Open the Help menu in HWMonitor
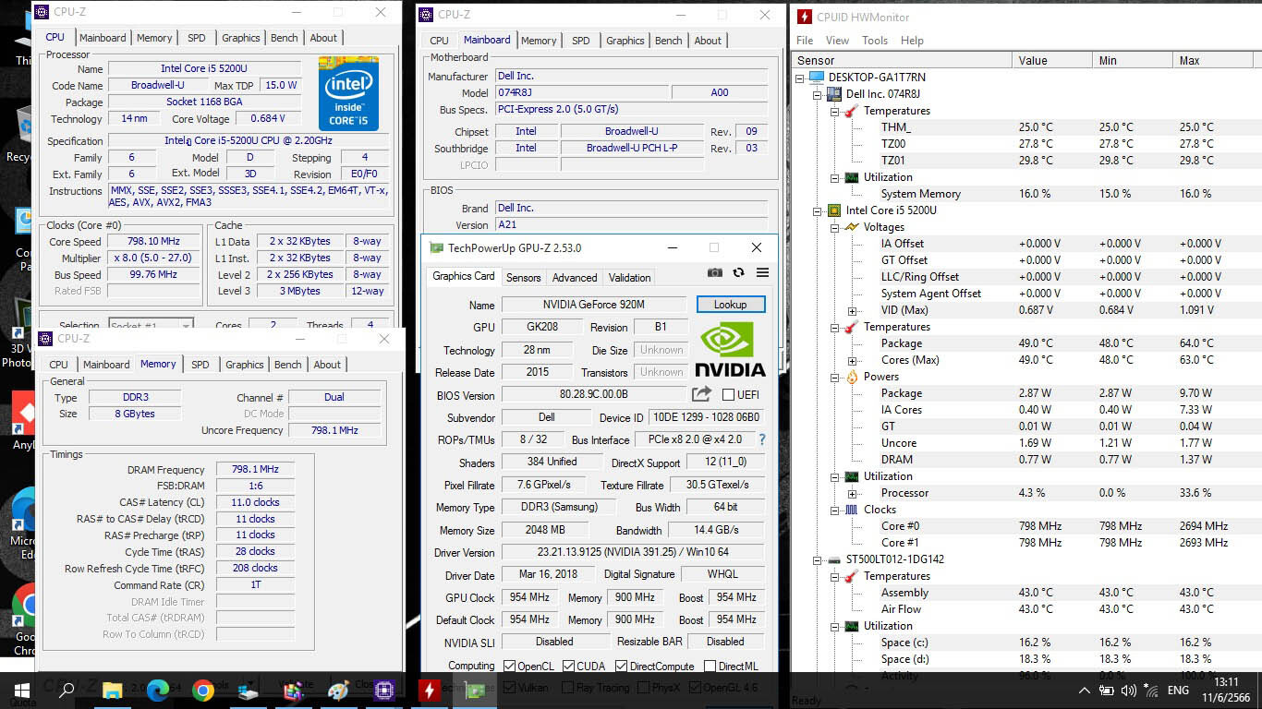 [x=912, y=41]
